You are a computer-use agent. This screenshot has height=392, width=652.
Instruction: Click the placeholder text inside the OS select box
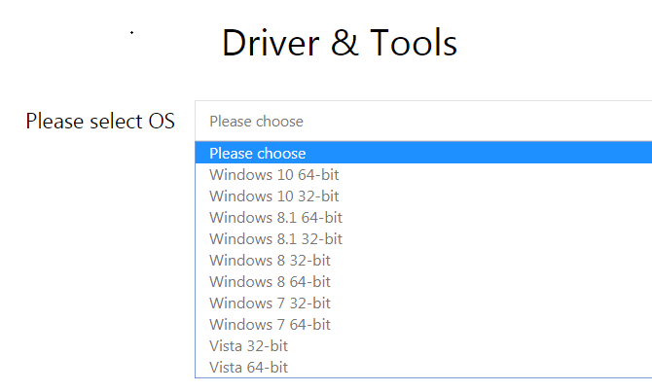pos(257,122)
